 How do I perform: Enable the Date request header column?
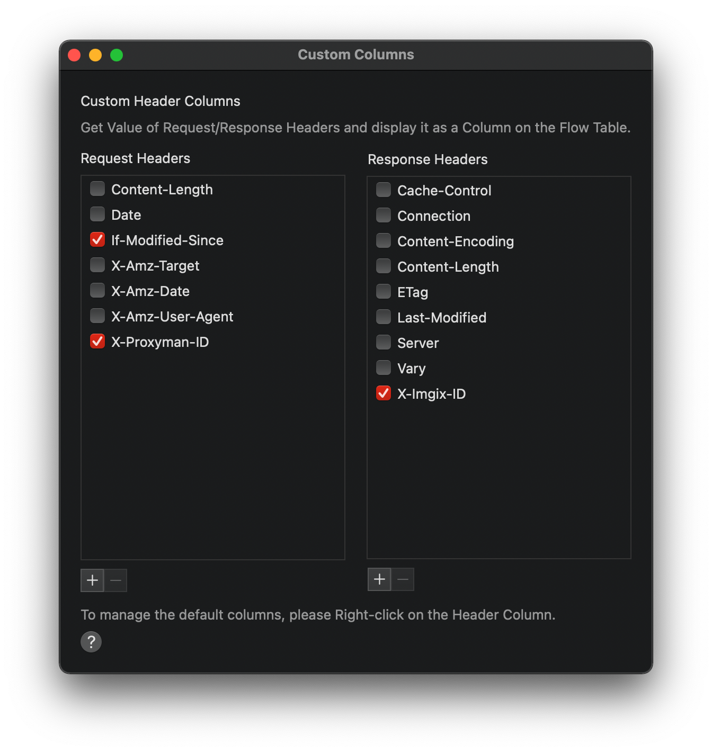97,214
